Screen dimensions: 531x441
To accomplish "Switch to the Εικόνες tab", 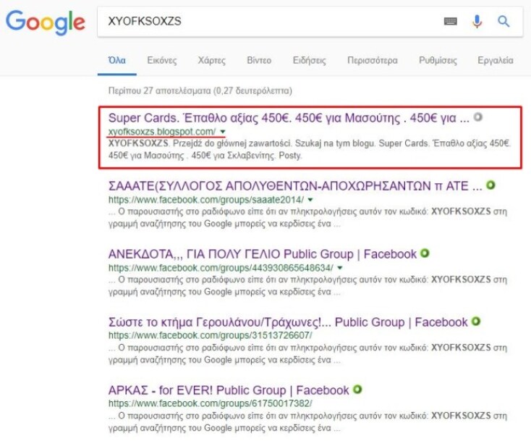I will (x=161, y=60).
